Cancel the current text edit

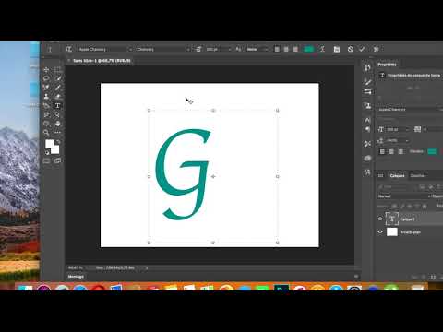pyautogui.click(x=351, y=49)
